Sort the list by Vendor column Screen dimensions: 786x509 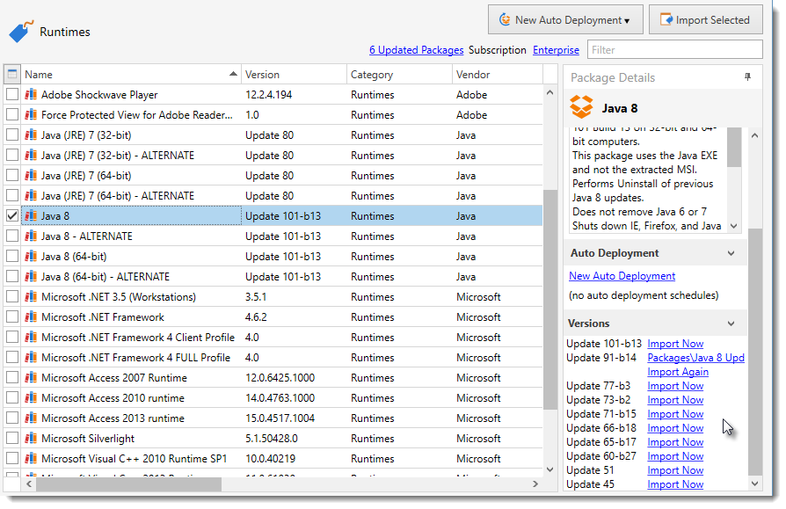(x=496, y=75)
